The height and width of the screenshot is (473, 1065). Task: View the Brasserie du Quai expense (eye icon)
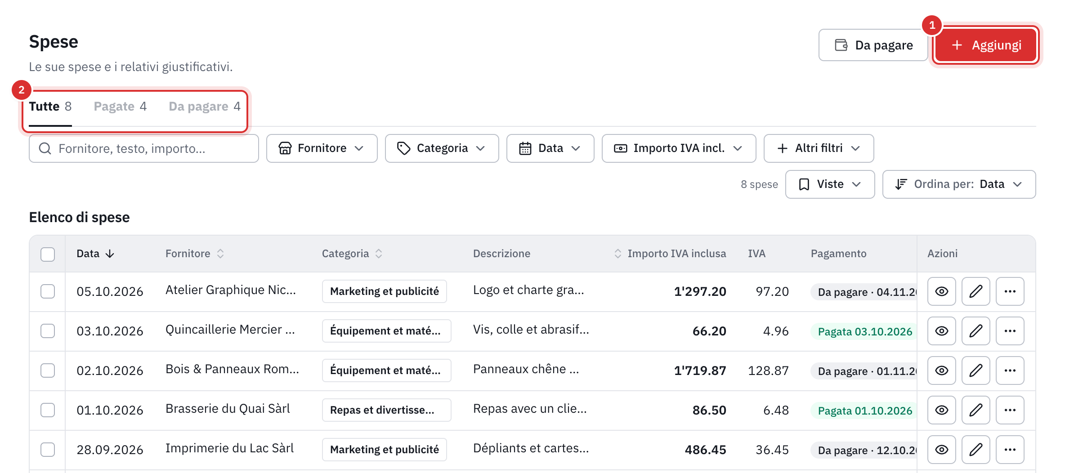pos(941,410)
